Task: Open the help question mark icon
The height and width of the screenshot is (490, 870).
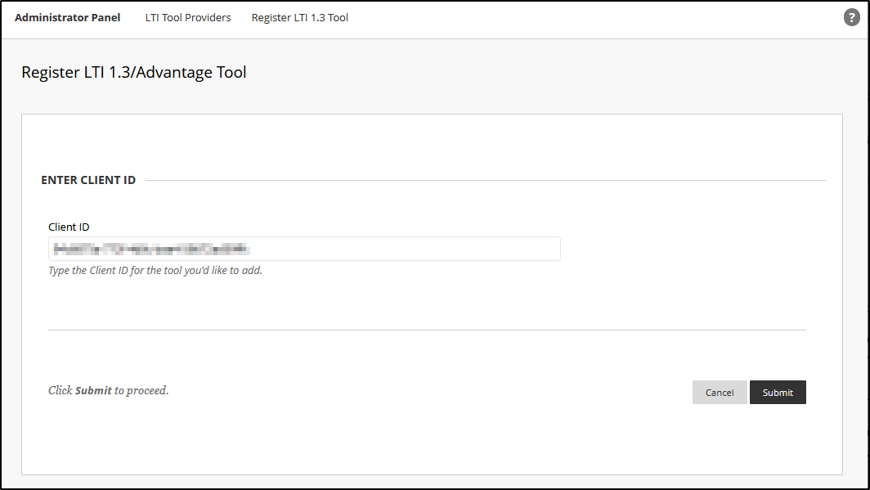Action: (851, 18)
